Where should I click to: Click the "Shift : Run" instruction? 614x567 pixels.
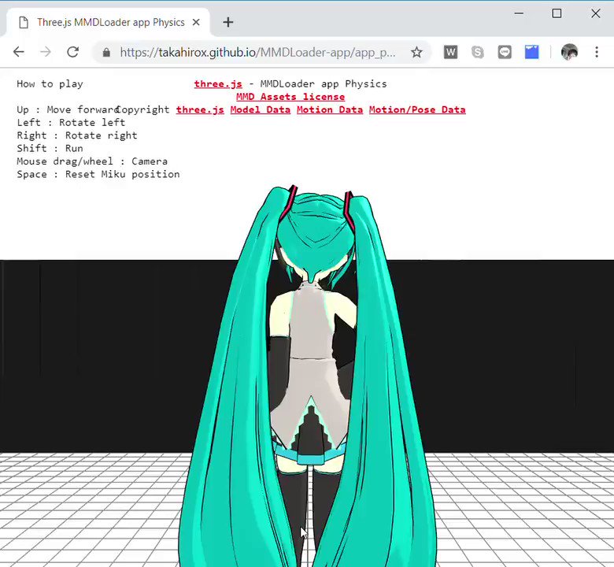coord(50,149)
